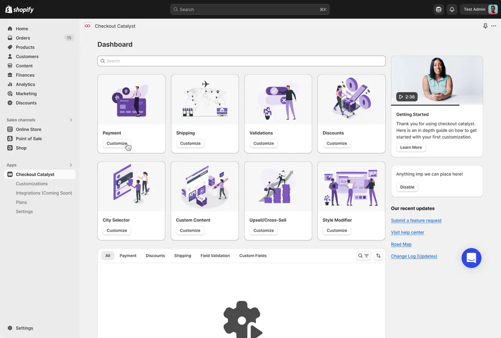Follow the Submit a feature request link

416,221
